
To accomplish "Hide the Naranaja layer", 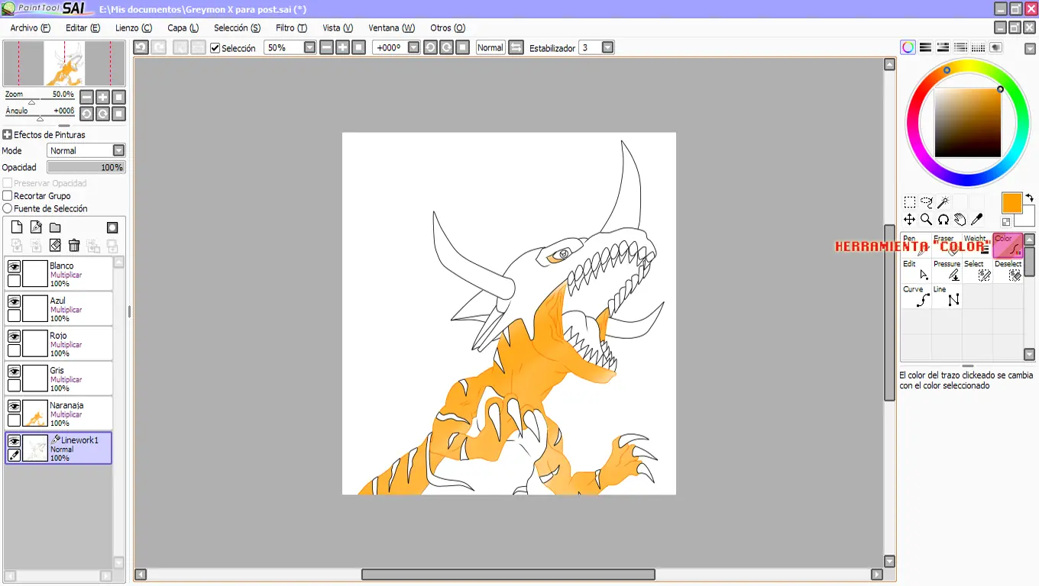I will (x=14, y=406).
